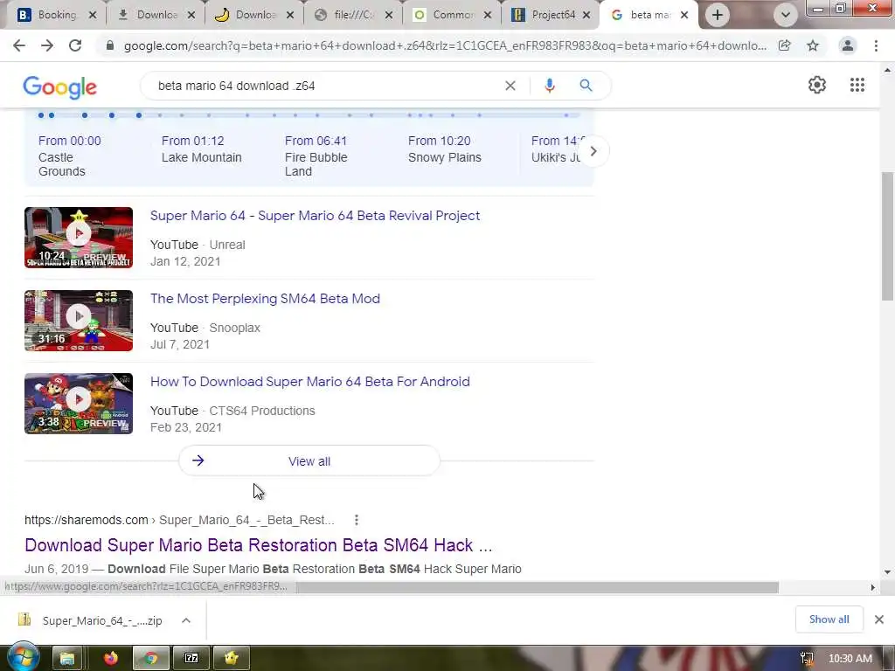Viewport: 895px width, 671px height.
Task: Jump to Snowy Plains moment at 10:20
Action: 445,149
